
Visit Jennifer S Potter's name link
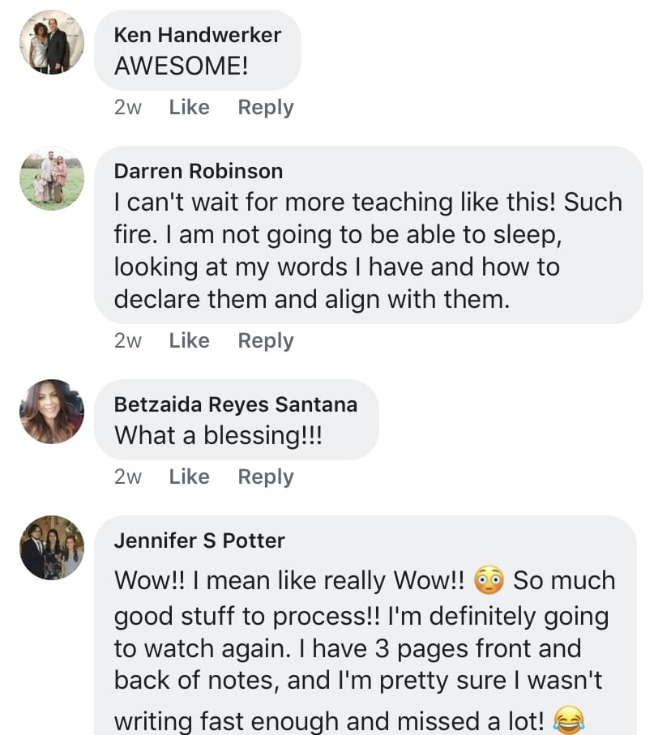(x=199, y=541)
